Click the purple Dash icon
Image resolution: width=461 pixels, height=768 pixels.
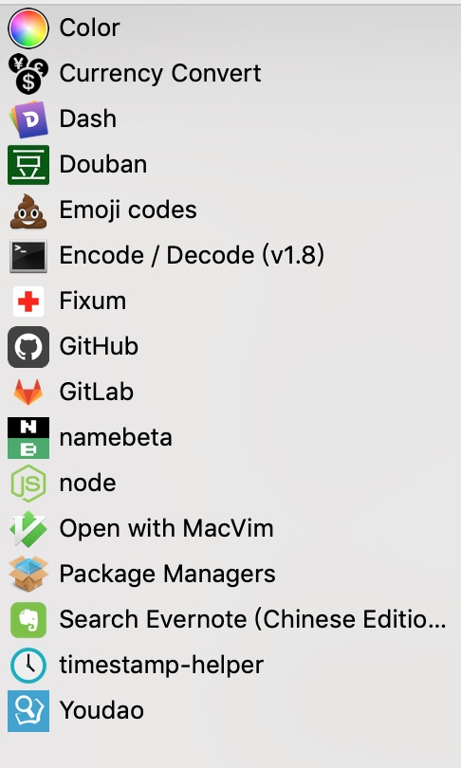[28, 119]
